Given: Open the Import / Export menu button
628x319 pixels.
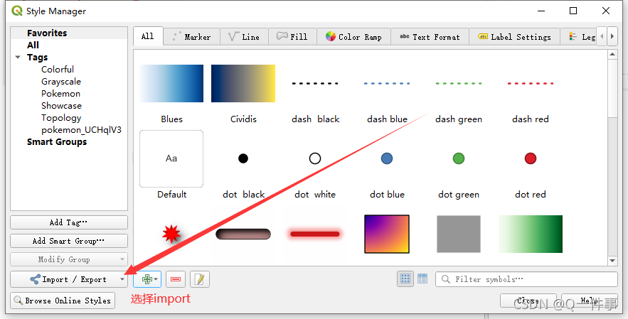Looking at the screenshot, I should pyautogui.click(x=69, y=279).
